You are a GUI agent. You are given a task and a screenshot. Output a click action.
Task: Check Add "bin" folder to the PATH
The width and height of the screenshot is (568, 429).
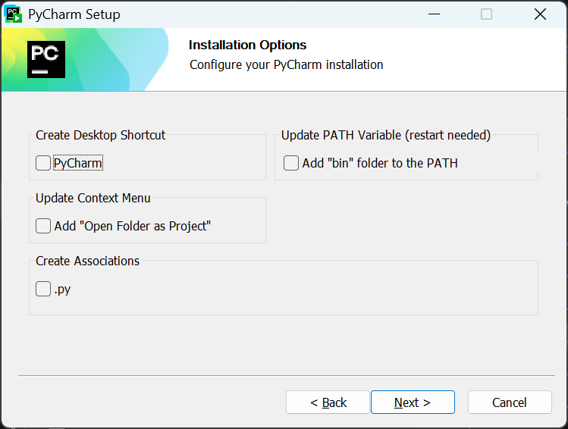291,163
